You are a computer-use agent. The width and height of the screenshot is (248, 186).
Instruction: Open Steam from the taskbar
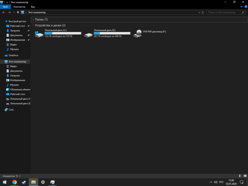click(24, 182)
